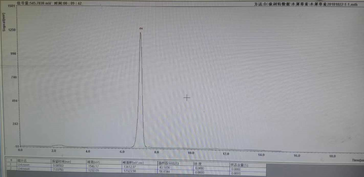Click the 信号量 545.7838 mV readout
The image size is (364, 177).
click(x=34, y=3)
